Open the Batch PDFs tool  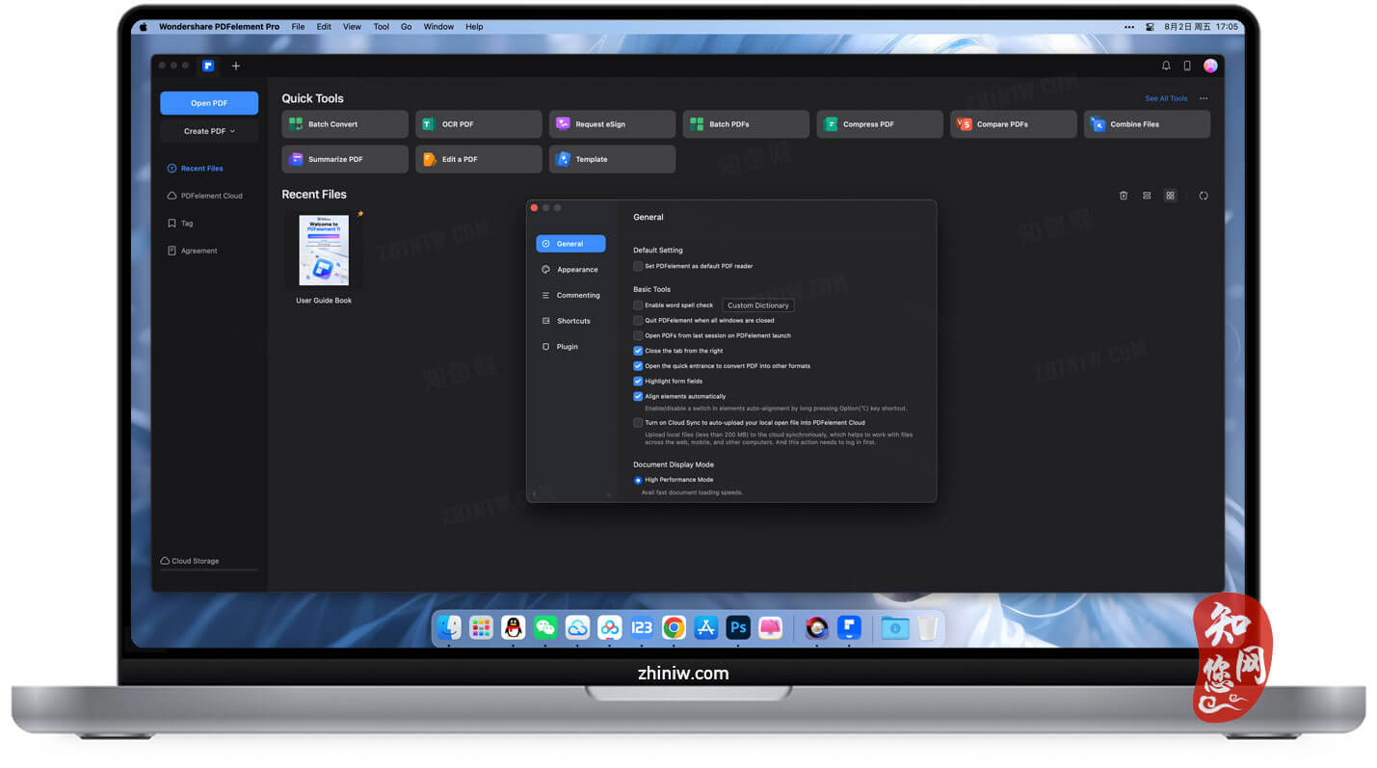(747, 124)
